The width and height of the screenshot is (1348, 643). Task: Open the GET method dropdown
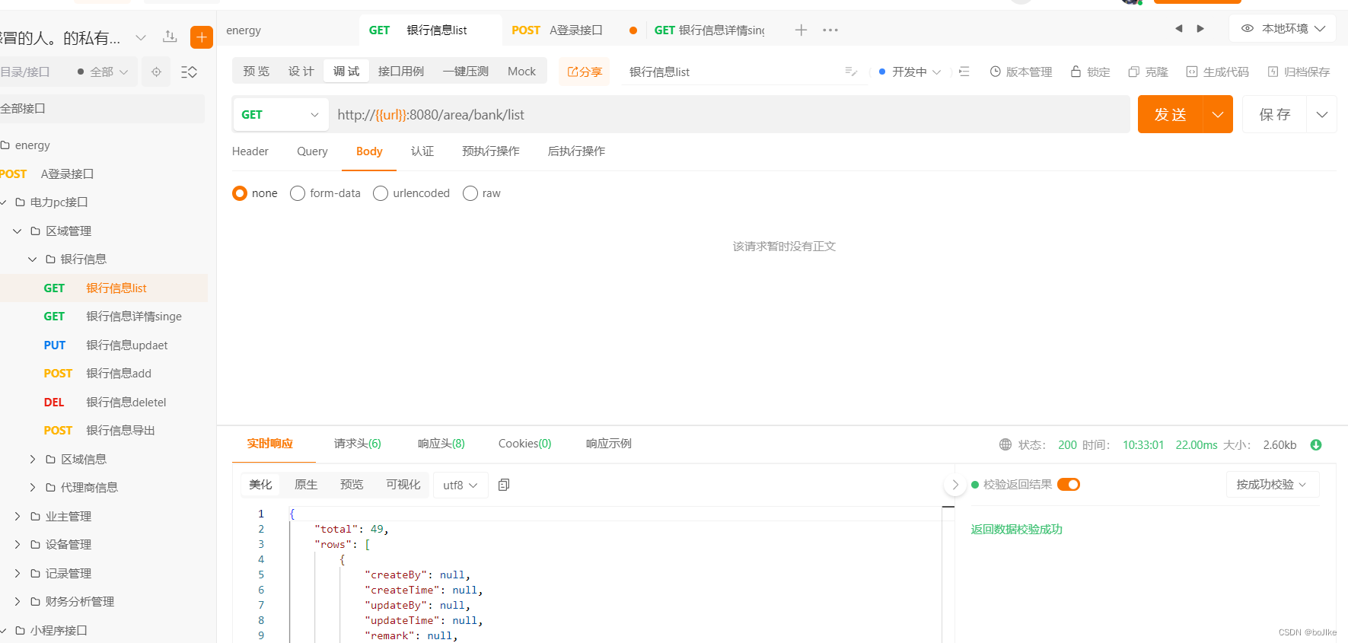280,114
